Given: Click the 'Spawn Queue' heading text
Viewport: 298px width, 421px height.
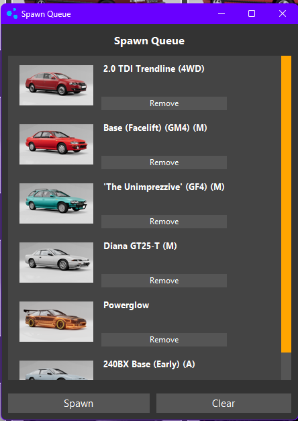Looking at the screenshot, I should (x=149, y=41).
